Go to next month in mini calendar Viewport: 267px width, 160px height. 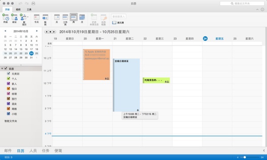(37, 31)
